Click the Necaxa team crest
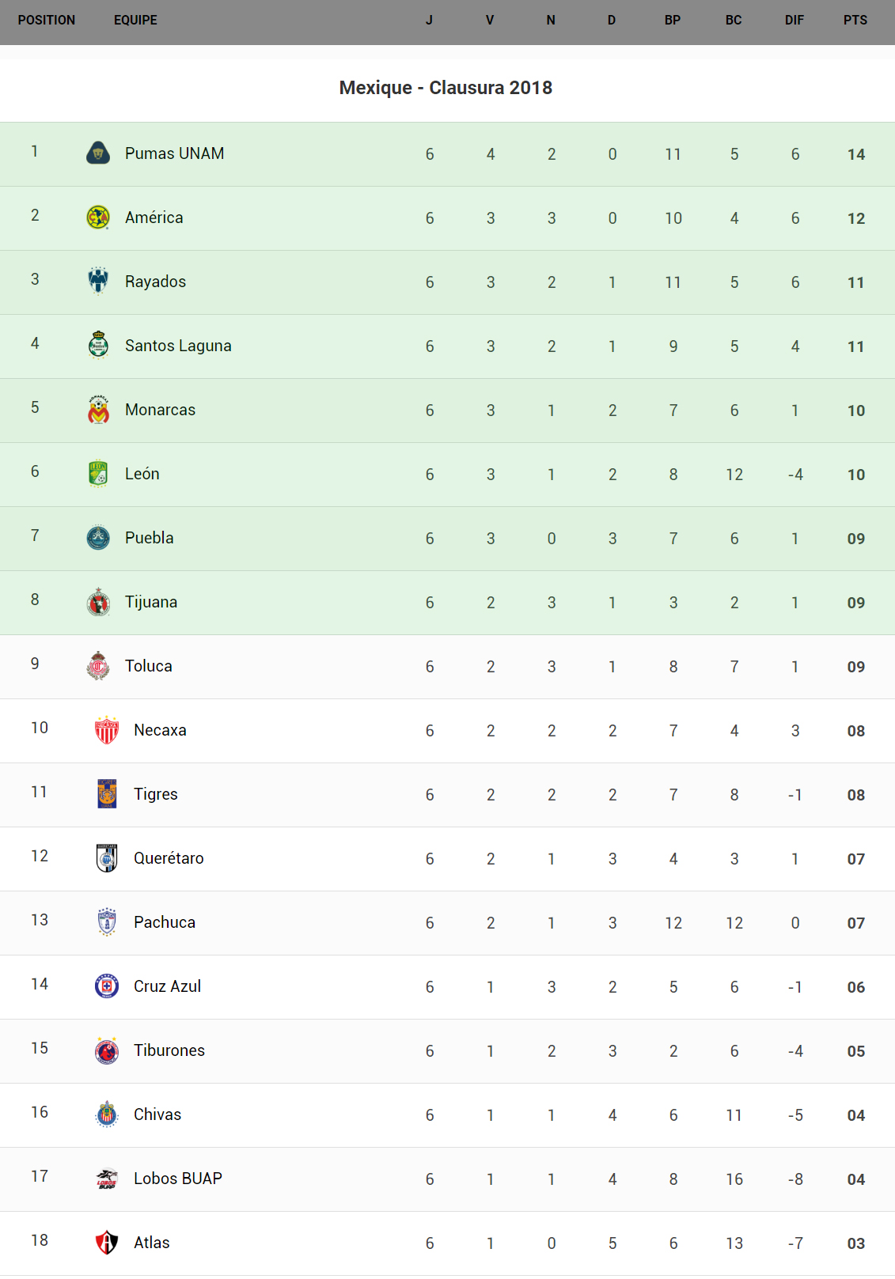Screen dimensions: 895x1279 (x=107, y=730)
